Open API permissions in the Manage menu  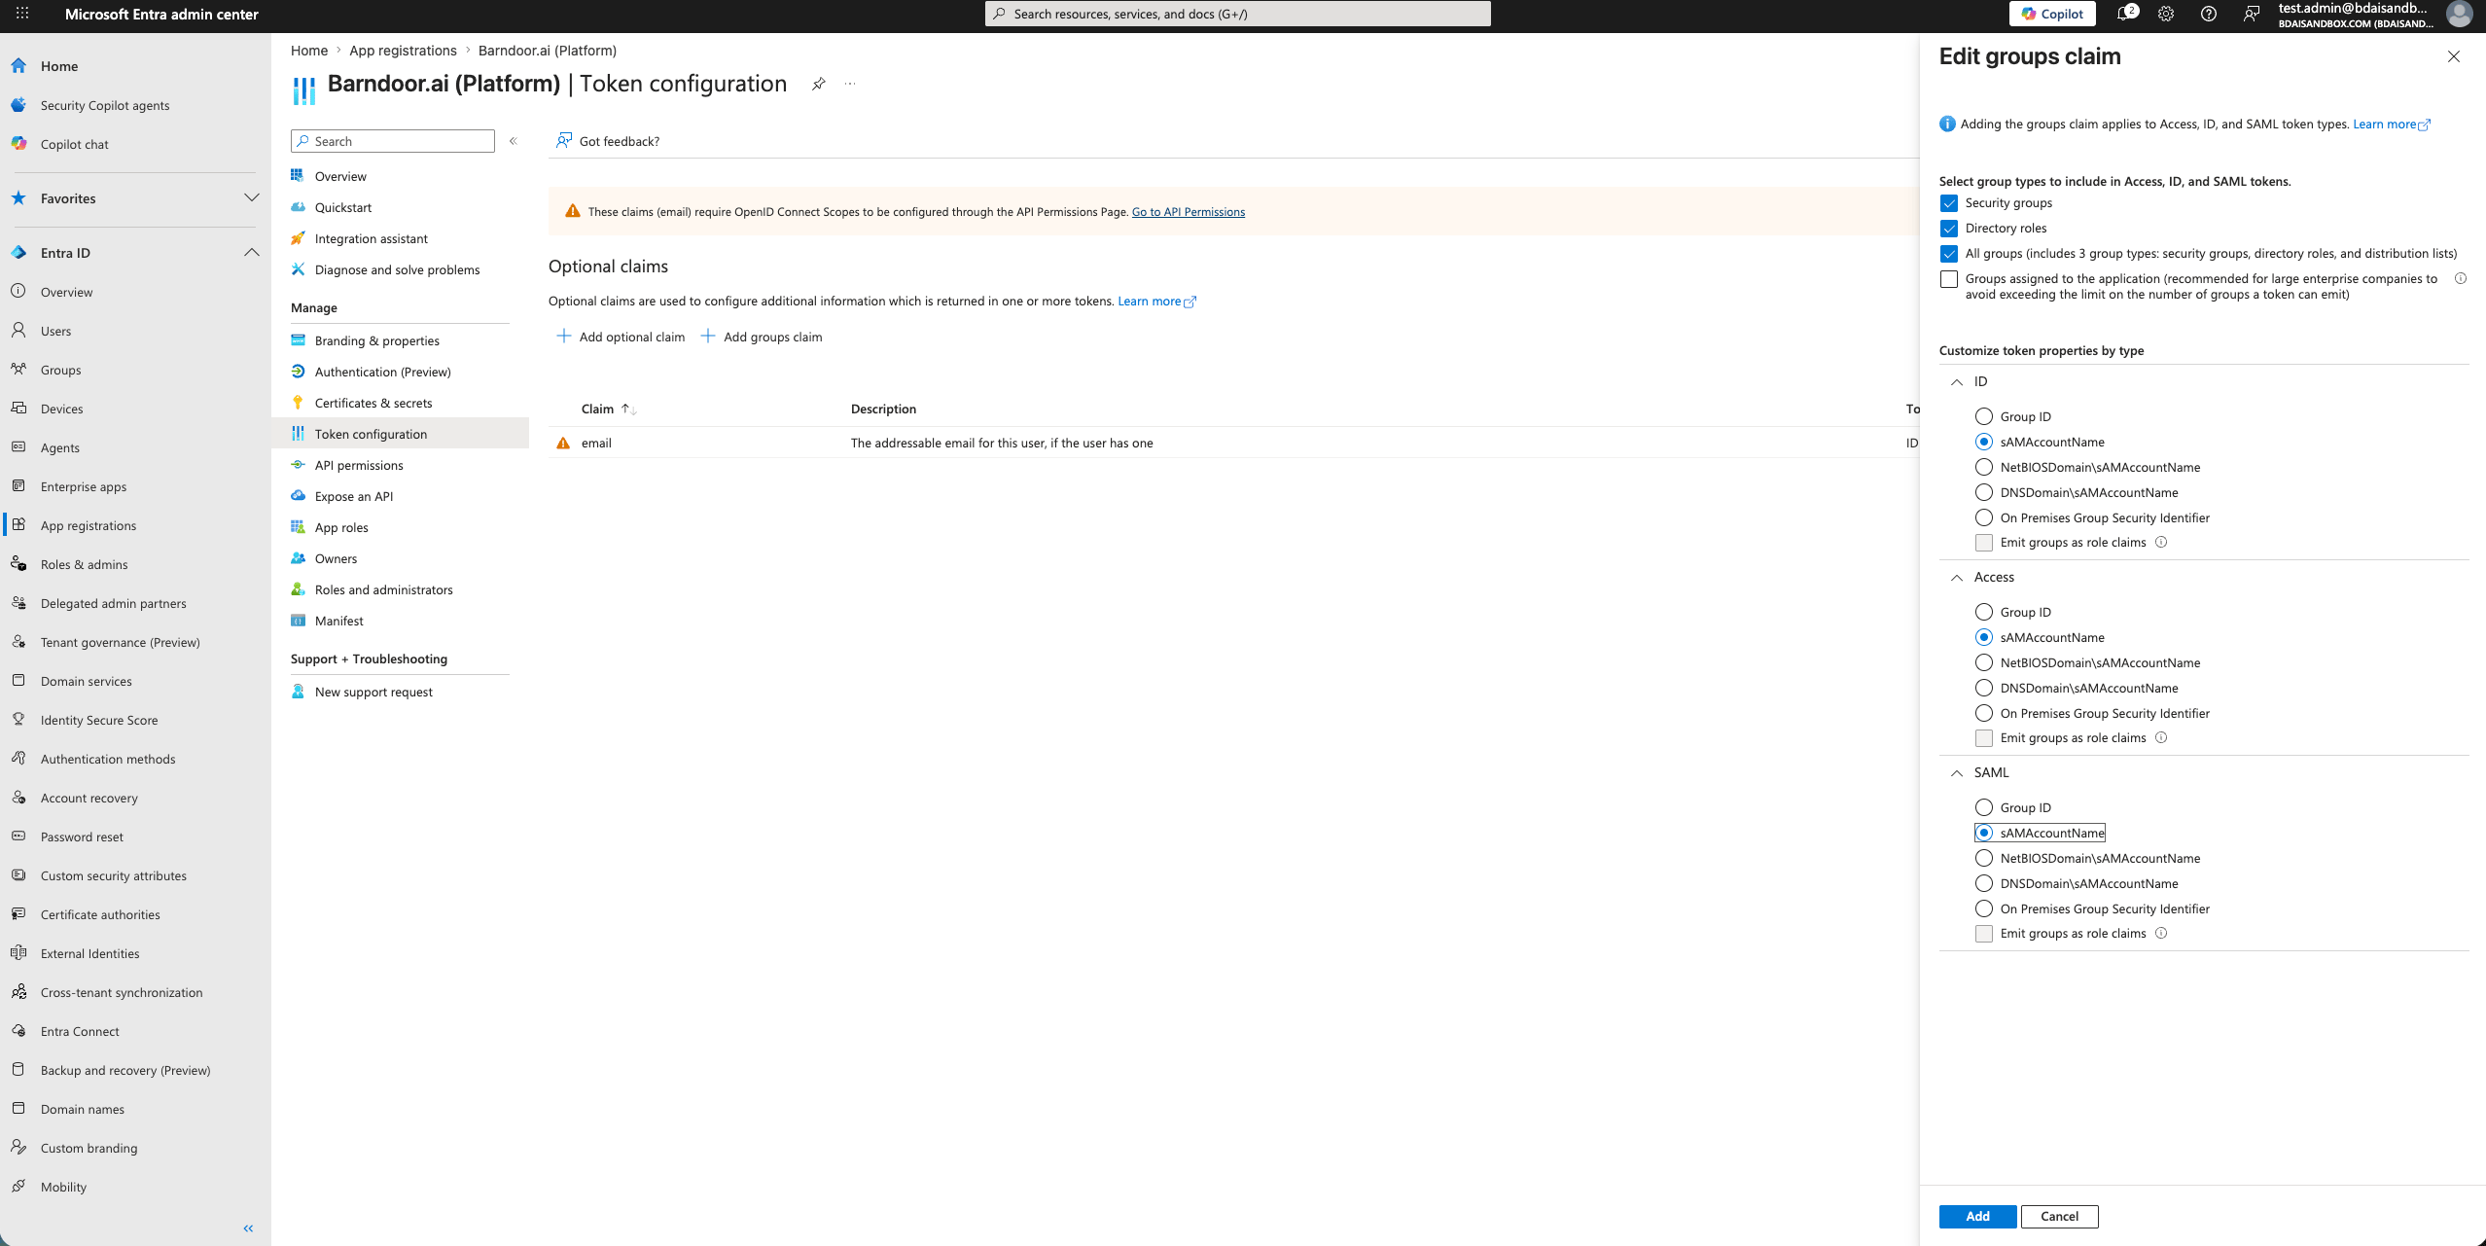click(x=359, y=465)
